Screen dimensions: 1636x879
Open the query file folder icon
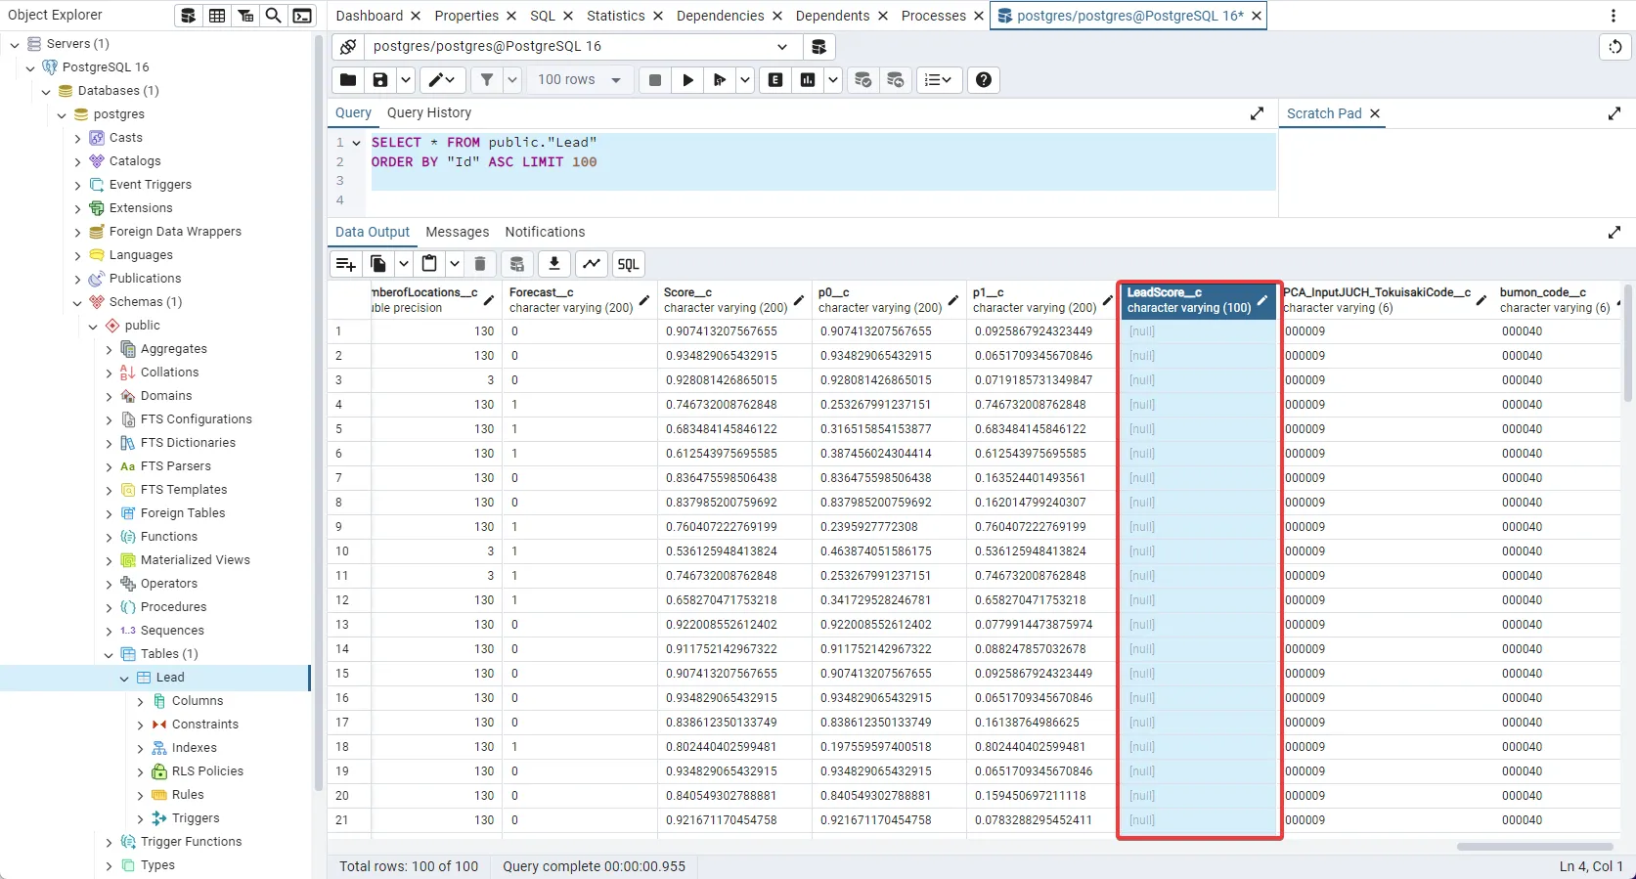[347, 80]
